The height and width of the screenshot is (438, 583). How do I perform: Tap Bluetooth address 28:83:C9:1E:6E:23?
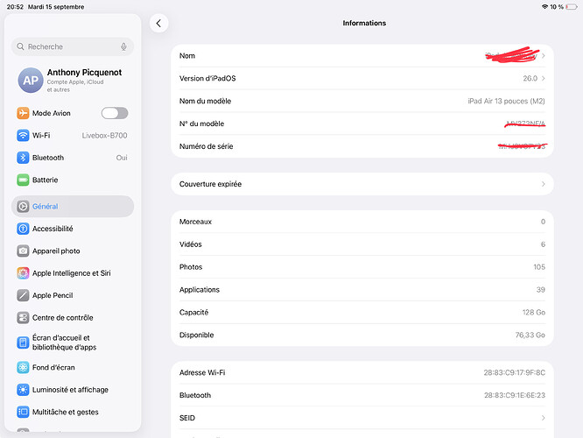tap(515, 396)
